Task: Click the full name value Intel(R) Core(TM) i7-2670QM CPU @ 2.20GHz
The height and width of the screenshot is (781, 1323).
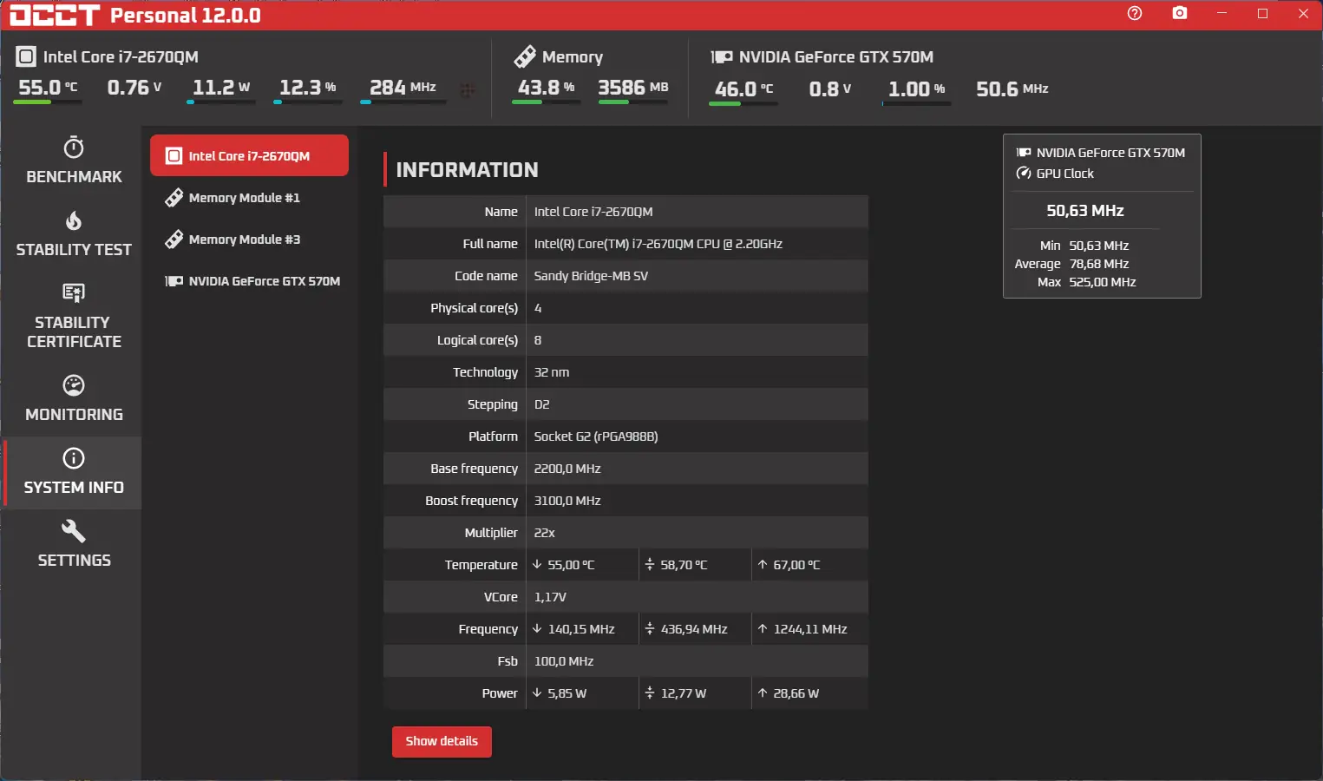Action: click(x=658, y=244)
